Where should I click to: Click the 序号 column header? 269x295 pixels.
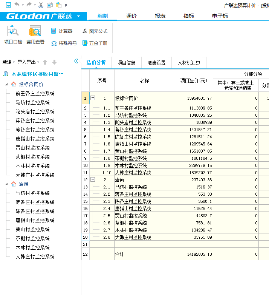coord(102,80)
